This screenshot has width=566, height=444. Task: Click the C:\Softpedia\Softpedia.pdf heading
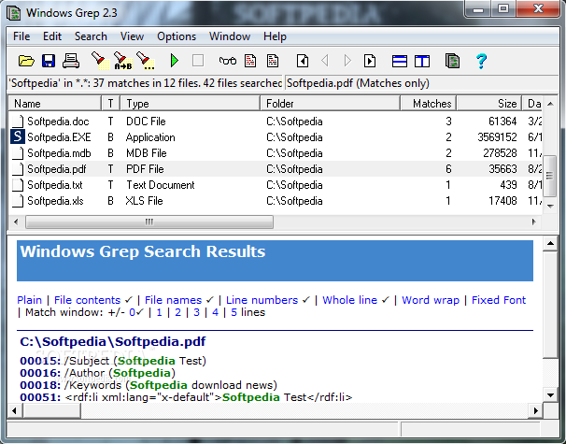point(113,342)
